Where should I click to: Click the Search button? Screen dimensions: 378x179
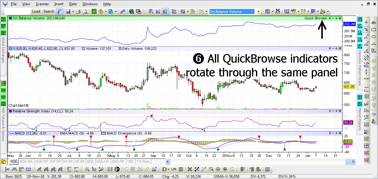click(x=49, y=11)
